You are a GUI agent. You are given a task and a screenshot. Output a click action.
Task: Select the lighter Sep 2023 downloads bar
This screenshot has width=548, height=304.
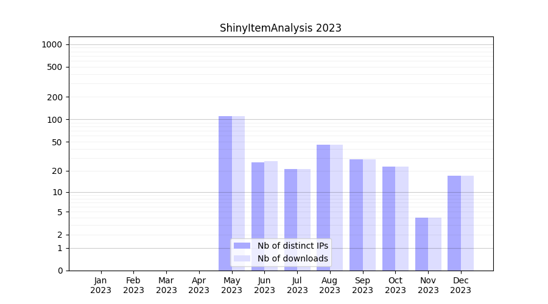pyautogui.click(x=369, y=213)
